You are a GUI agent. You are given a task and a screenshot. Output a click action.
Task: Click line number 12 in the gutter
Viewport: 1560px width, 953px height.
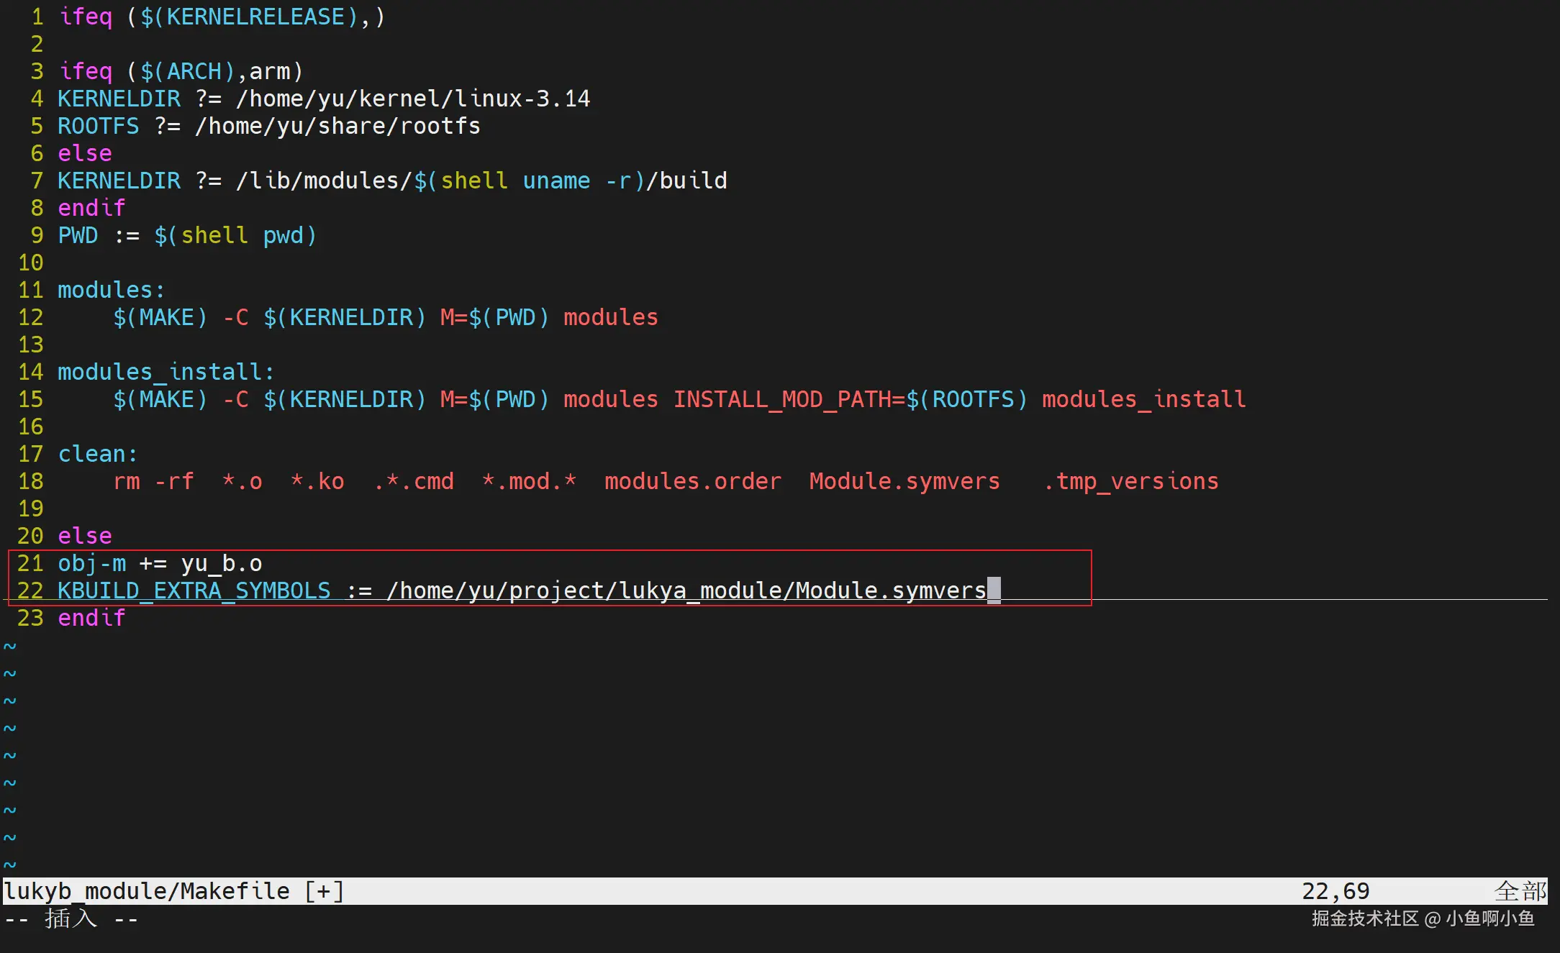click(x=30, y=317)
